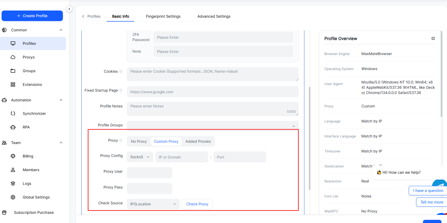Viewport: 447px width, 223px height.
Task: Switch to the Advanced Settings tab
Action: click(x=214, y=16)
